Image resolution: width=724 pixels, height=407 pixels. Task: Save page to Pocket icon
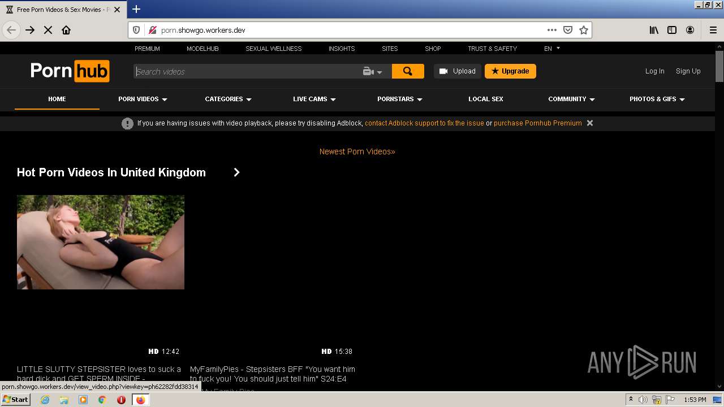click(568, 30)
